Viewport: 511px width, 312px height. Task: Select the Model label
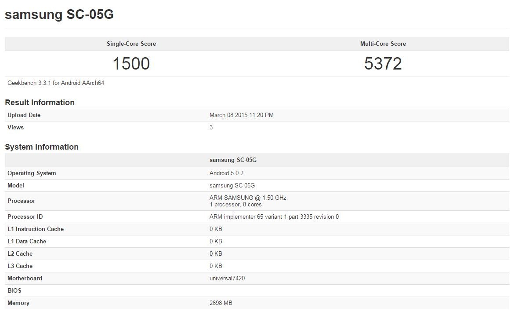coord(16,185)
